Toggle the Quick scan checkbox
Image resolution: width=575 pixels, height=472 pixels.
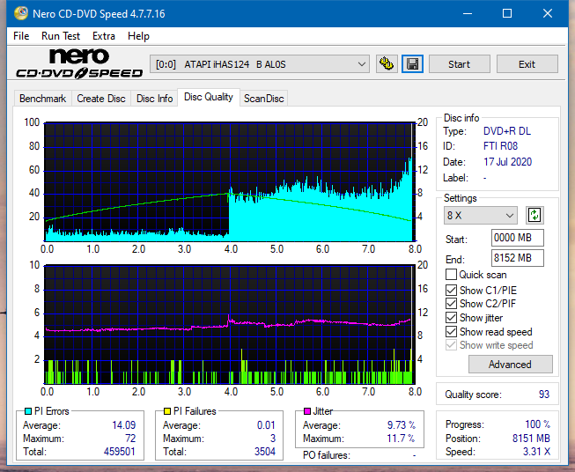(451, 275)
